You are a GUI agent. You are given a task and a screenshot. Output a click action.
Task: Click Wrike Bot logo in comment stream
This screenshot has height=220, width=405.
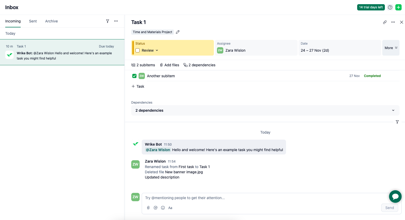click(135, 144)
